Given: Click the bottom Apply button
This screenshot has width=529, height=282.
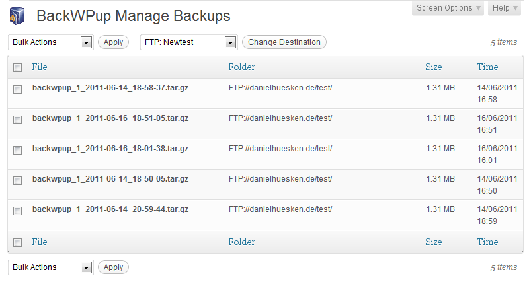Looking at the screenshot, I should tap(113, 267).
